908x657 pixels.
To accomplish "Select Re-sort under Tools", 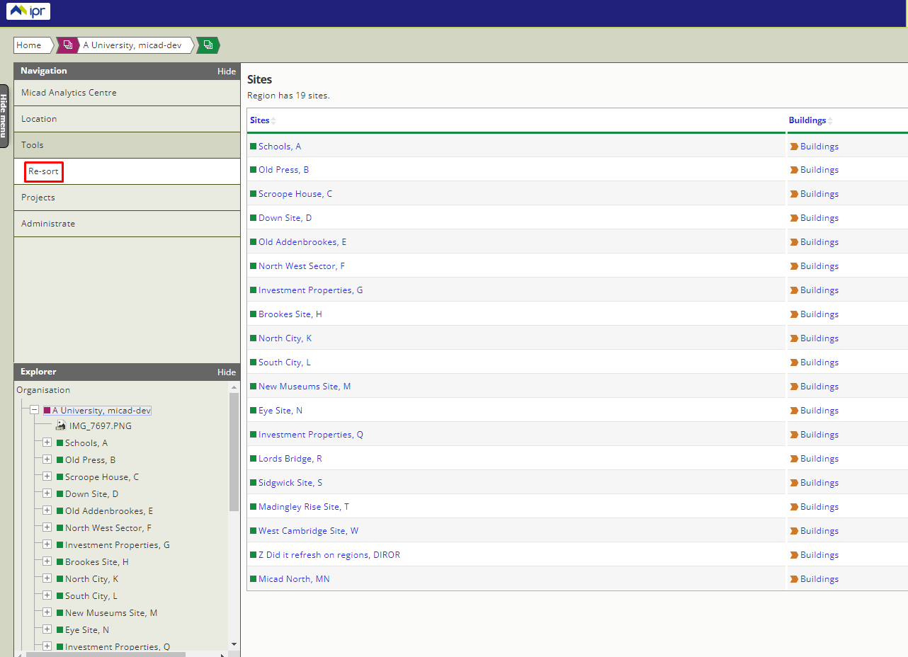I will tap(43, 171).
